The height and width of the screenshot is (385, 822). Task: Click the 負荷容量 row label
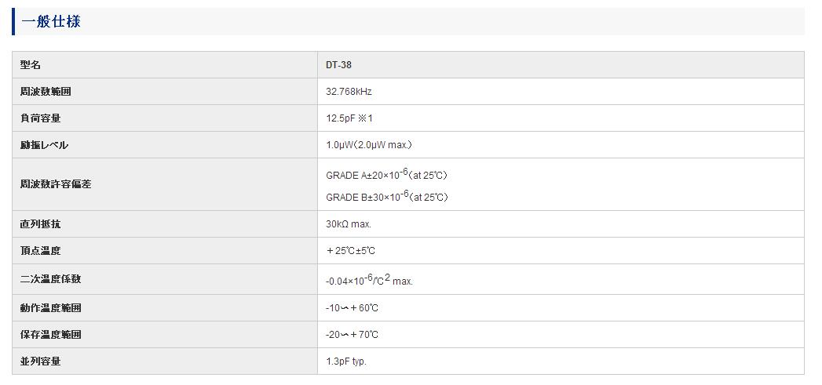coord(40,118)
